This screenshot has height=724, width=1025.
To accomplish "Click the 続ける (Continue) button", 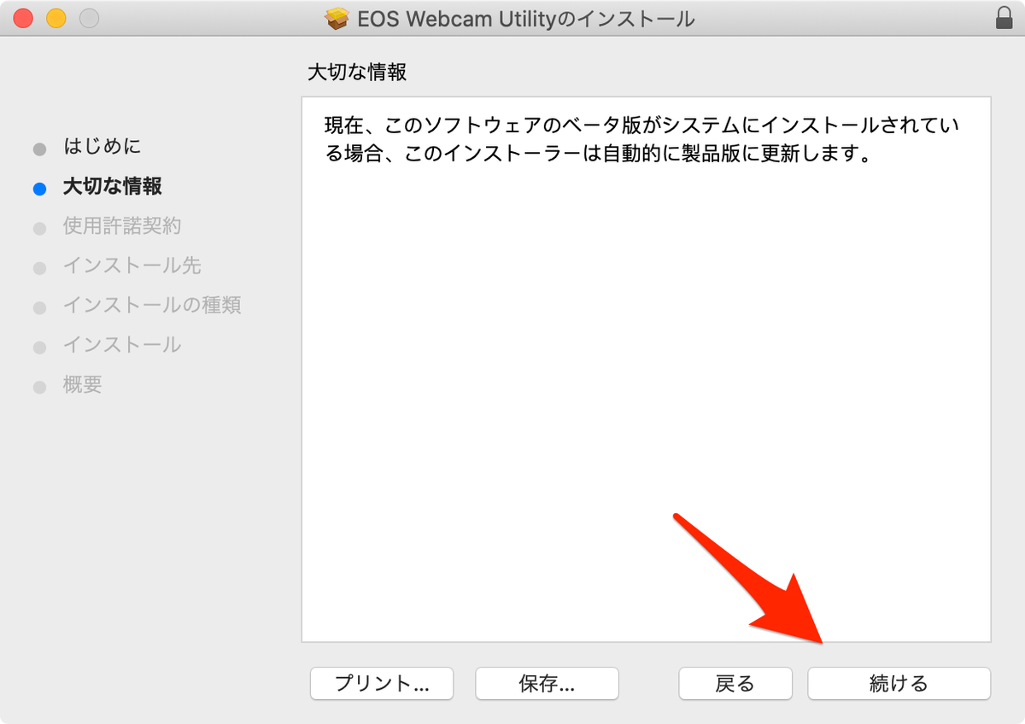I will click(899, 683).
